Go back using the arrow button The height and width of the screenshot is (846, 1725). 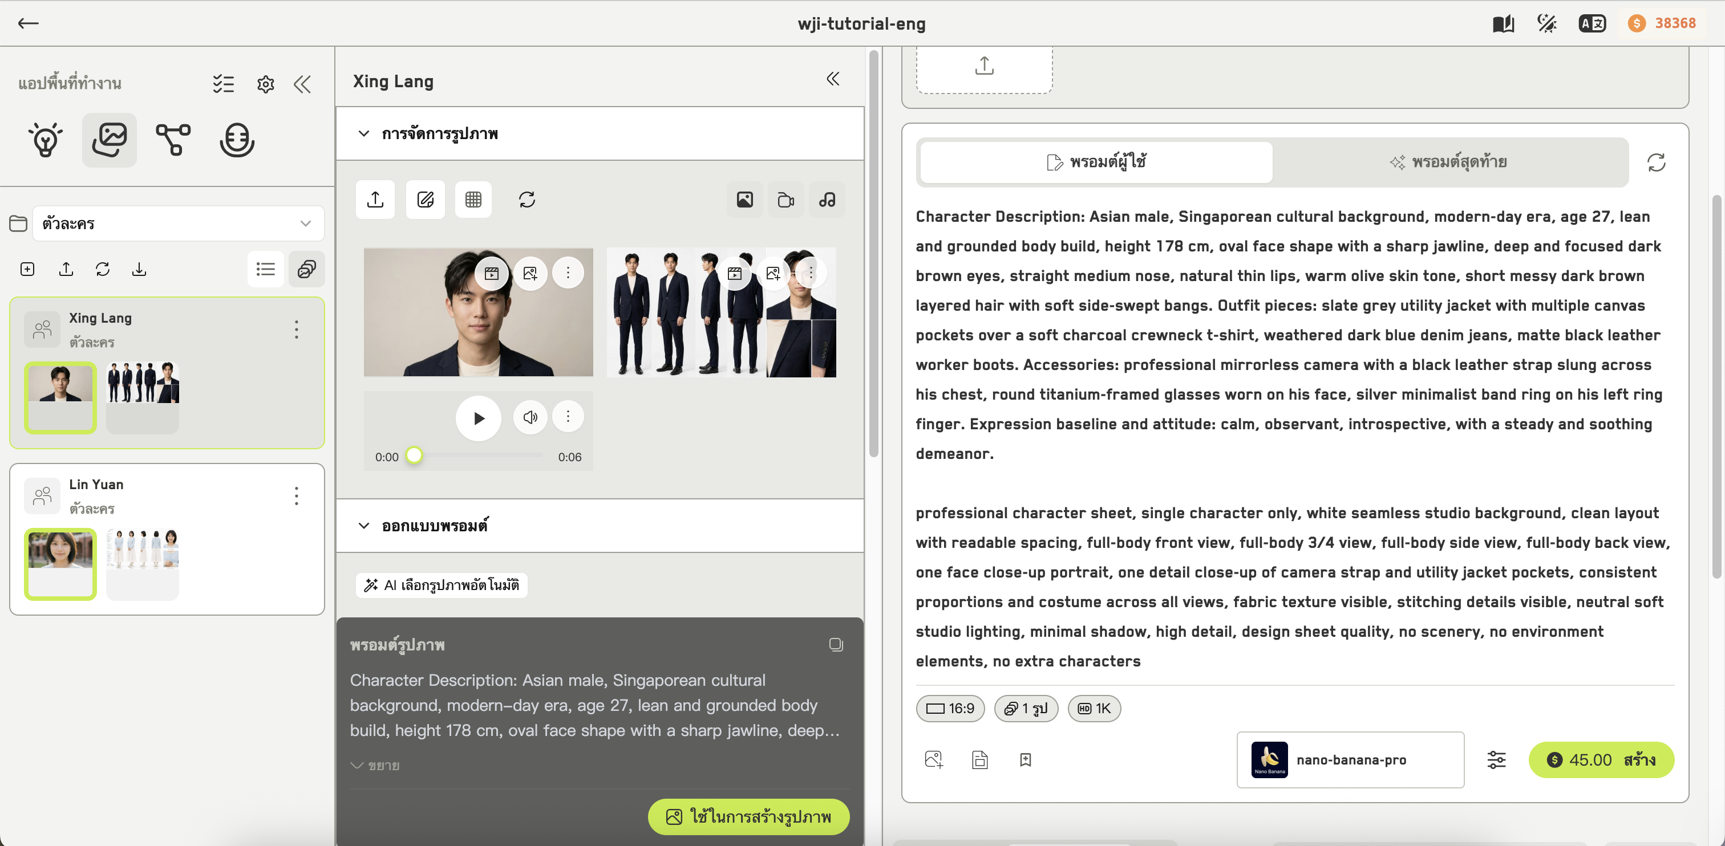click(28, 23)
